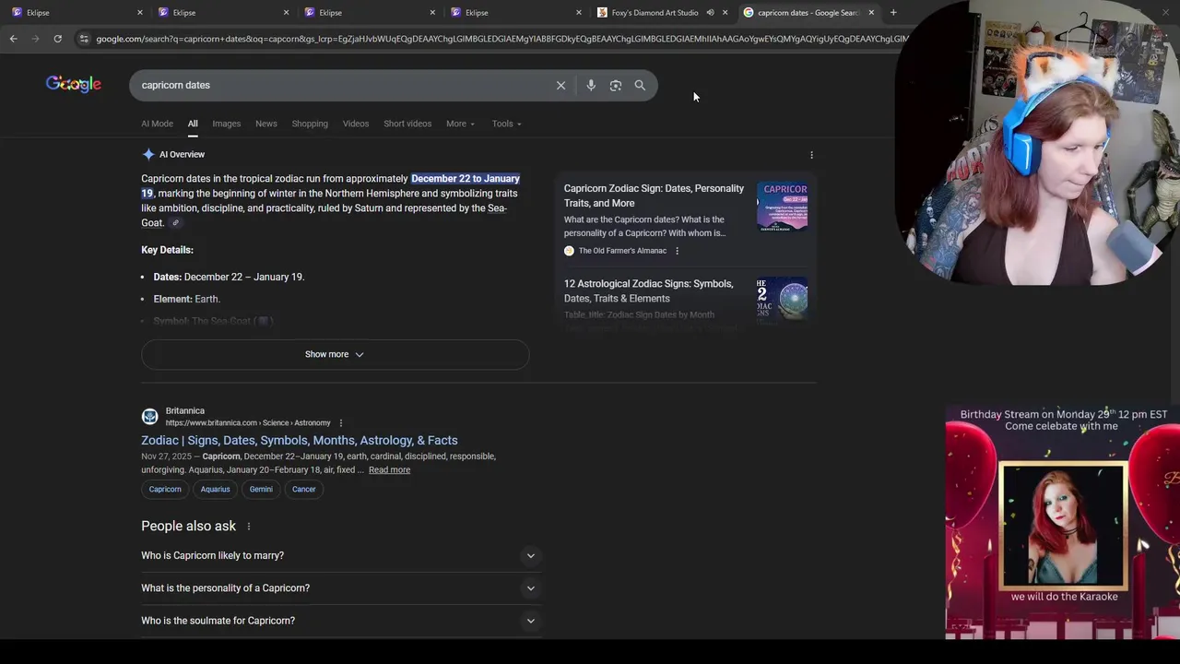Image resolution: width=1180 pixels, height=664 pixels.
Task: Open Zodiac Signs, Dates, Symbols Britannica link
Action: click(299, 441)
